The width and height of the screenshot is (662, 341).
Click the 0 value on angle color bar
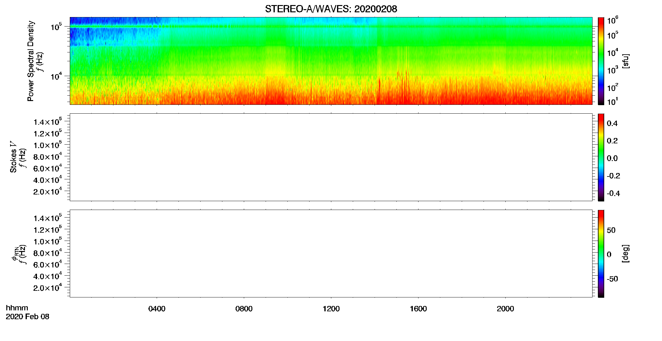click(x=609, y=254)
